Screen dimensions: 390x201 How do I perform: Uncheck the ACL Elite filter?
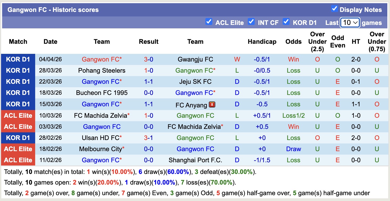click(x=209, y=22)
